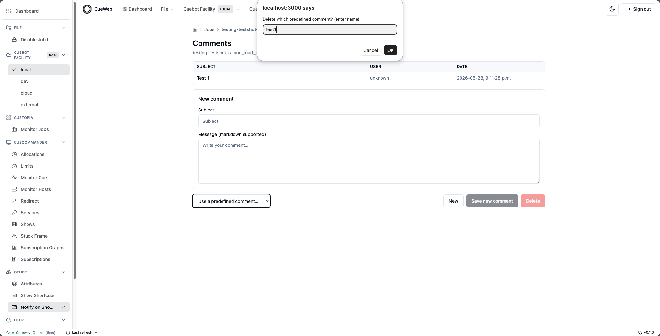This screenshot has height=336, width=660.
Task: Collapse the CUETOPIA section
Action: click(63, 118)
